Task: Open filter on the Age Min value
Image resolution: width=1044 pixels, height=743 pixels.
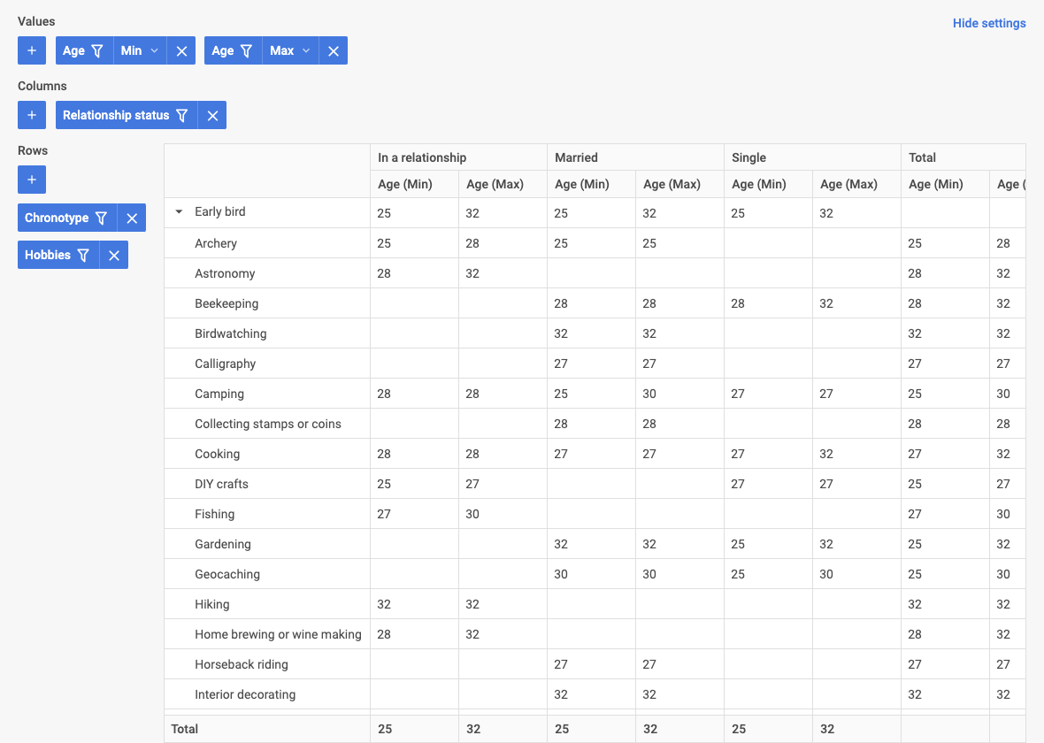Action: click(x=97, y=50)
